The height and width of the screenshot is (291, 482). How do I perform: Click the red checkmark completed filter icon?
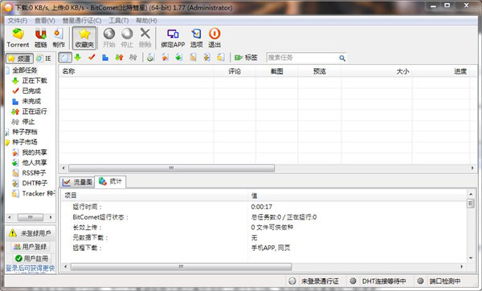pos(92,58)
